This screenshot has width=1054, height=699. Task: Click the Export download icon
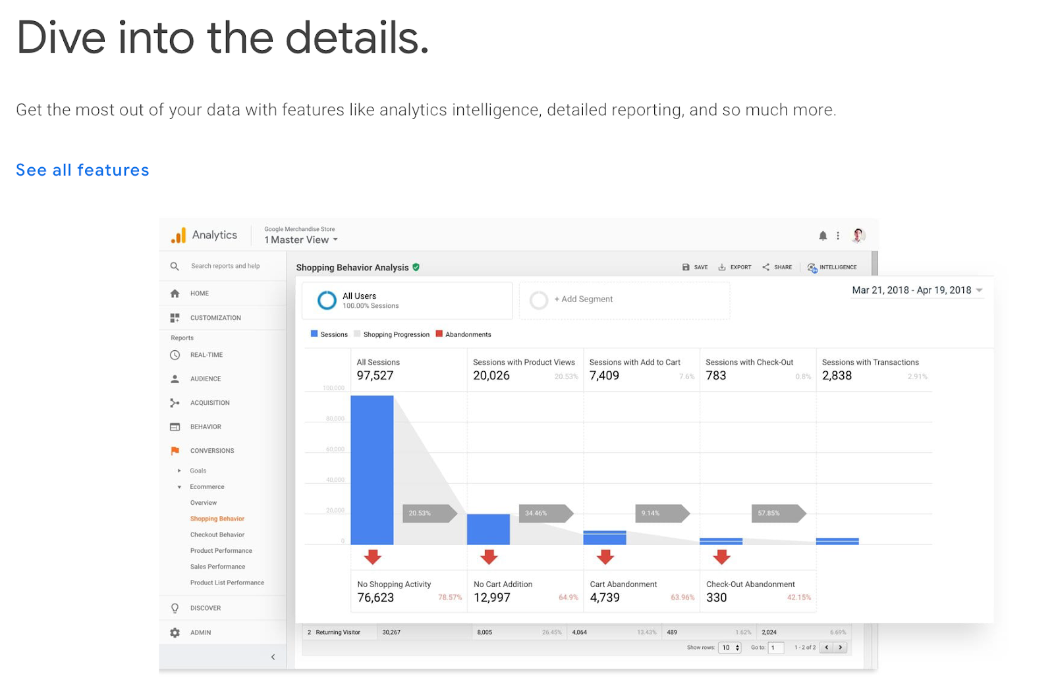tap(722, 267)
